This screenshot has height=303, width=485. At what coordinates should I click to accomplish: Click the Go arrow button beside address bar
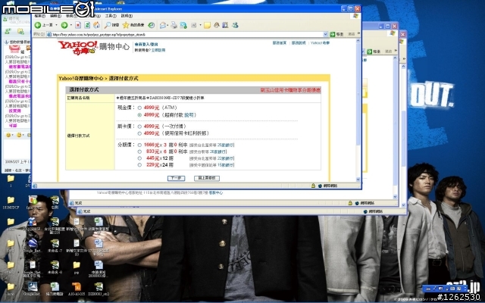(x=333, y=34)
